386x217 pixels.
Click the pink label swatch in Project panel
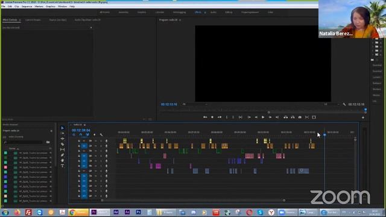(5, 168)
